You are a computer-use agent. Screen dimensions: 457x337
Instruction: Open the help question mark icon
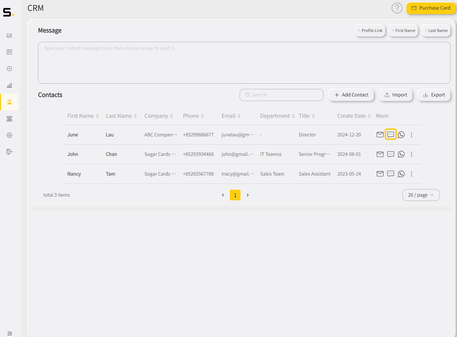397,8
